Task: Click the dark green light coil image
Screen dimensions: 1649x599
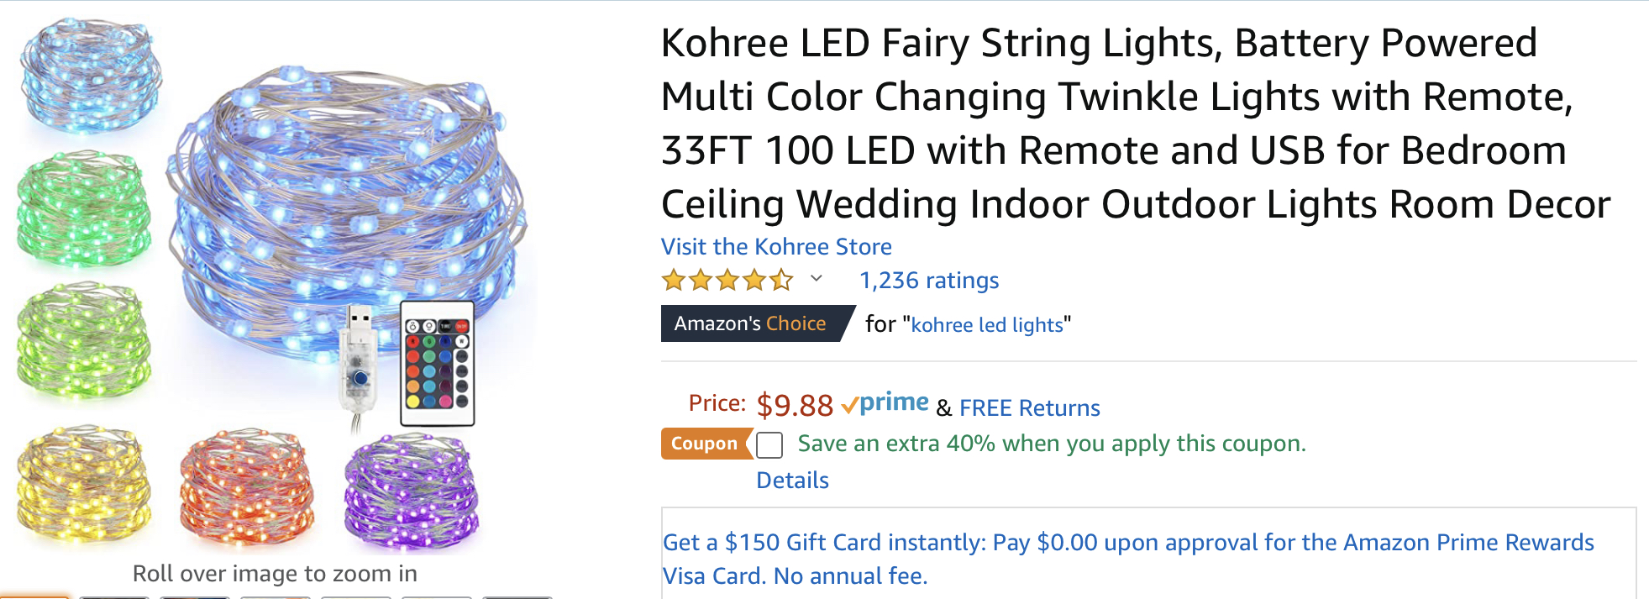Action: click(x=84, y=208)
